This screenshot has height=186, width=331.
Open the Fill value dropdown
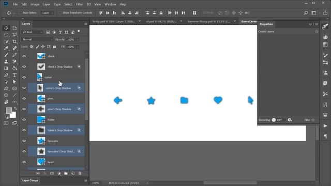(78, 47)
